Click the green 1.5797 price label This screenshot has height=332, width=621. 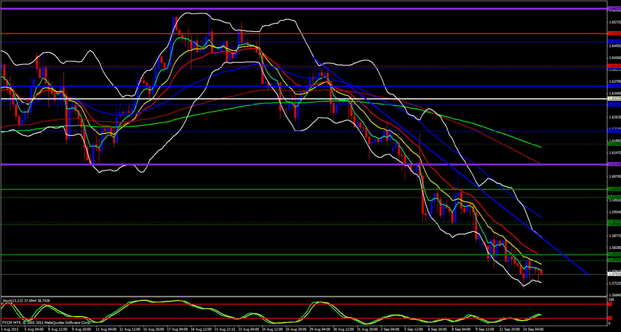pos(614,260)
